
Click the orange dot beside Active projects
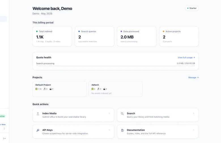coord(163,31)
